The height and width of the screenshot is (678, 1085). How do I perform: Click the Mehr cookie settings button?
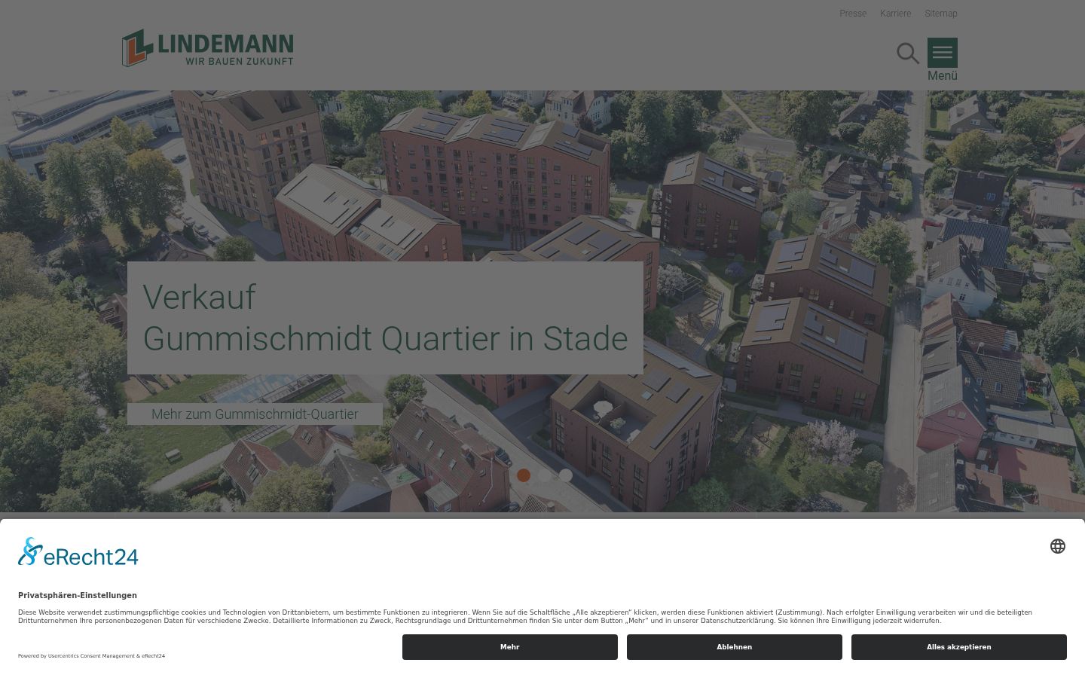tap(510, 647)
